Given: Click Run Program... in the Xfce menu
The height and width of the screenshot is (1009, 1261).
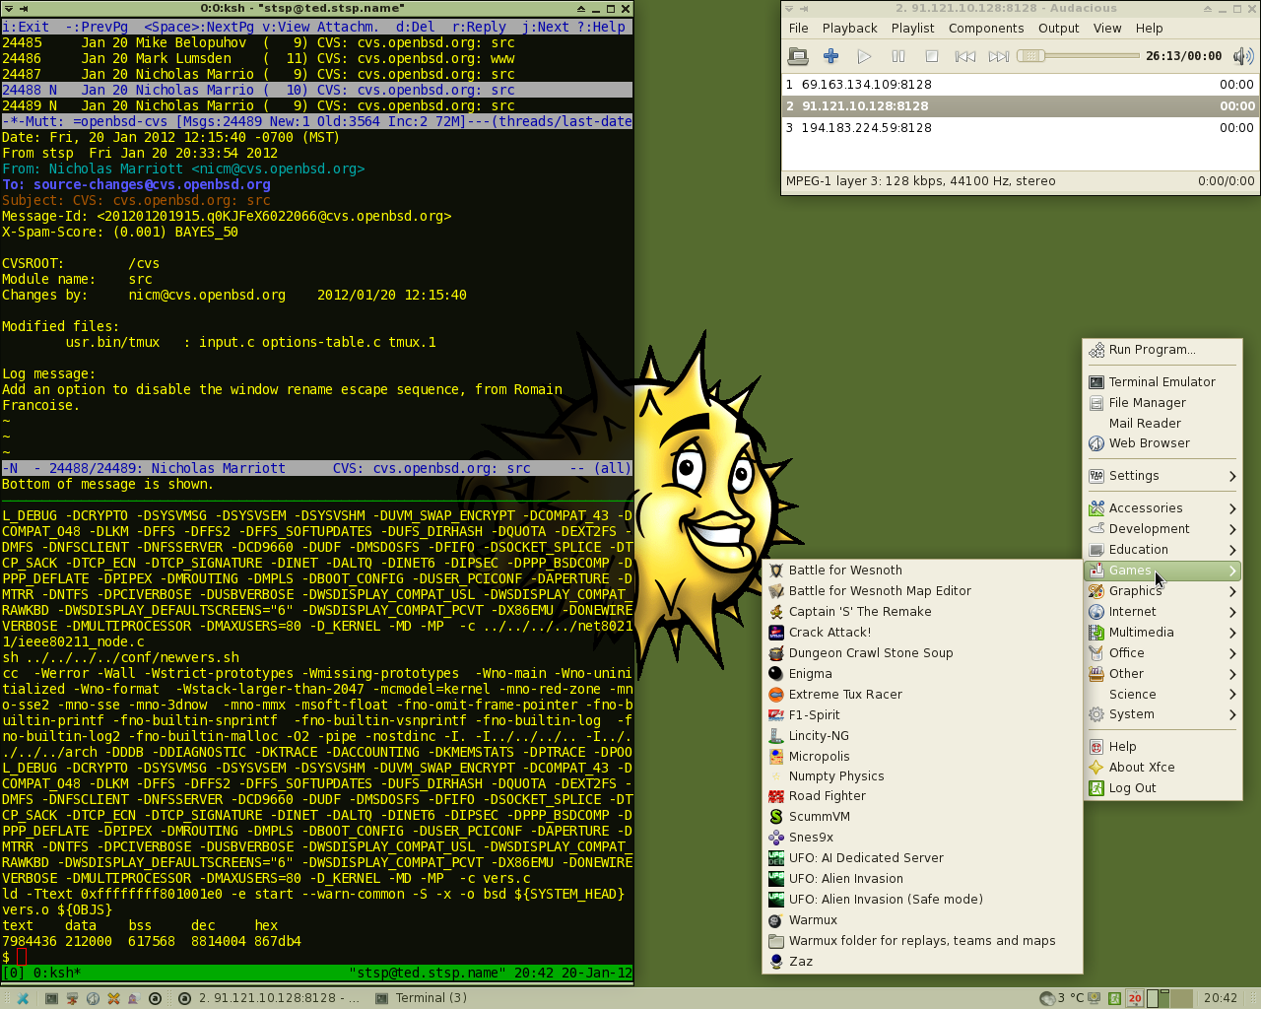Looking at the screenshot, I should click(1151, 350).
